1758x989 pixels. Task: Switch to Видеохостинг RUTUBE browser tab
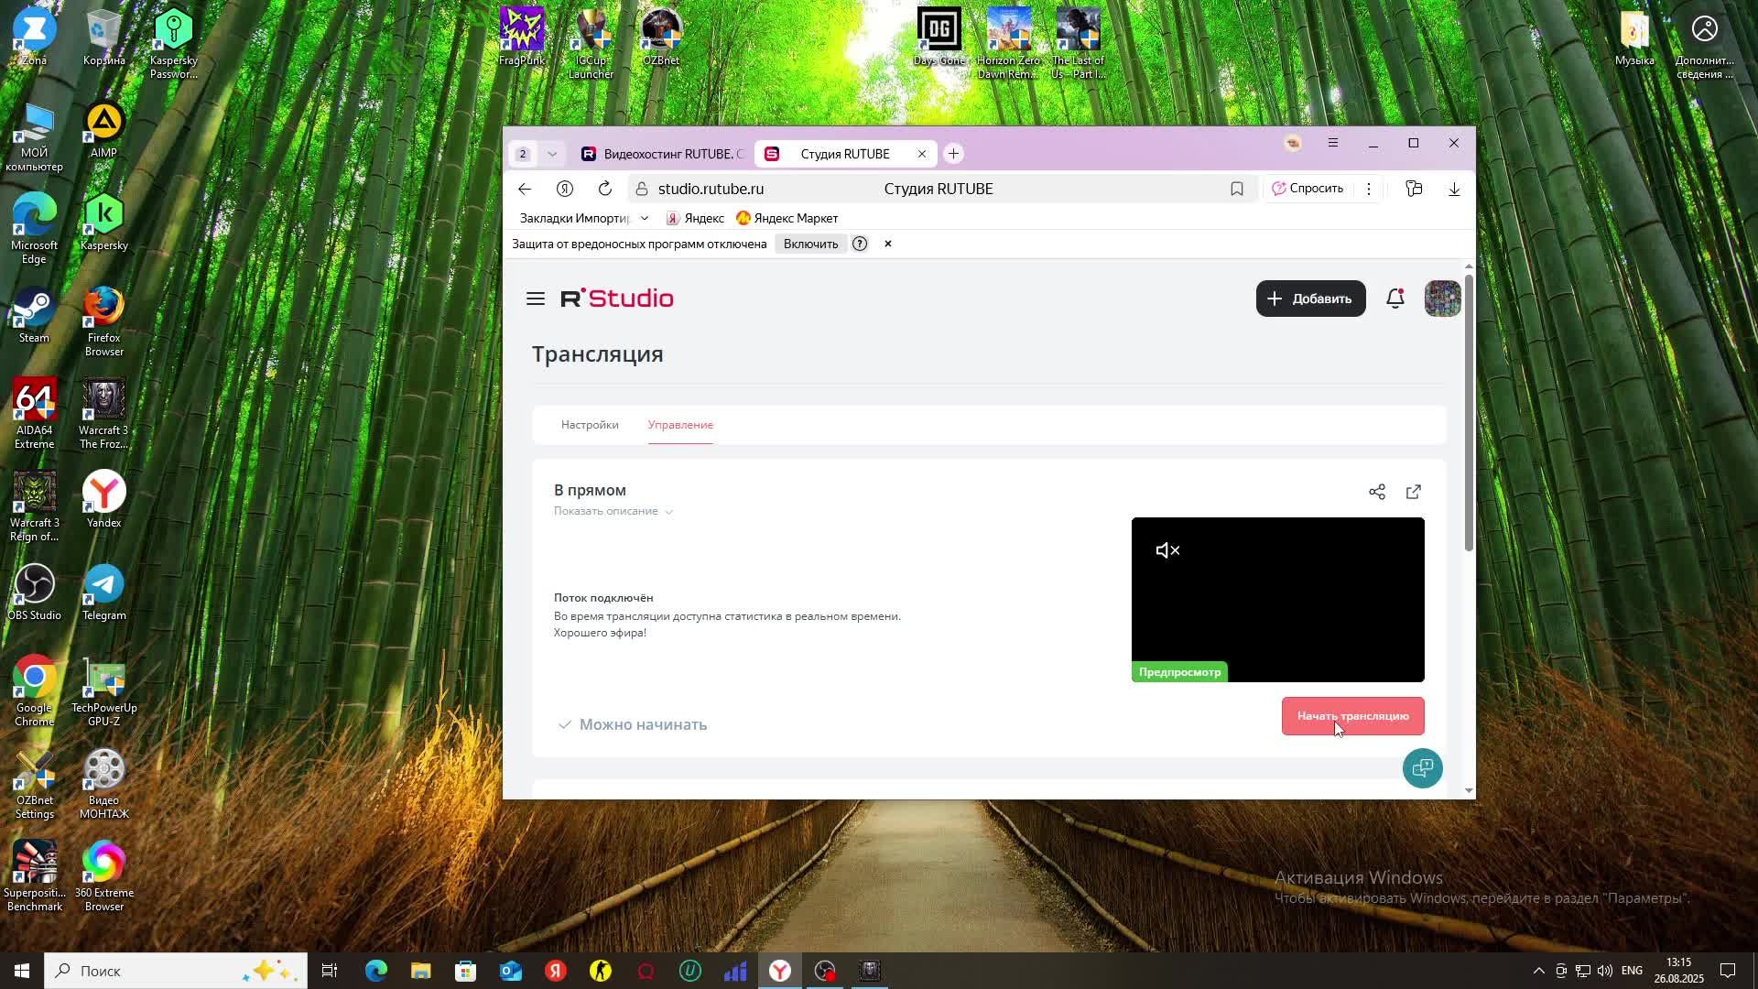pos(663,154)
